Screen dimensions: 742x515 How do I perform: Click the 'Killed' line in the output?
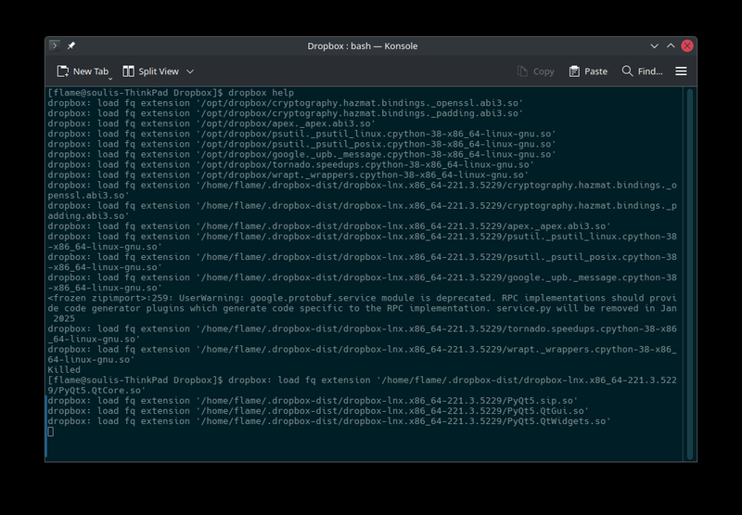click(x=64, y=369)
